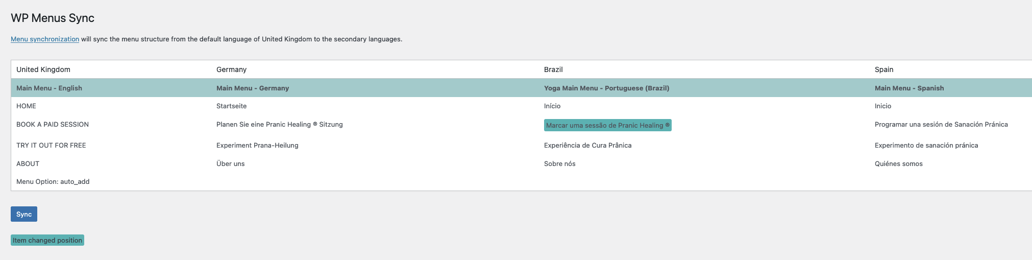Click Yoga Main Menu - Portuguese (Brazil) cell
Screen dimensions: 1032x260
coord(606,88)
